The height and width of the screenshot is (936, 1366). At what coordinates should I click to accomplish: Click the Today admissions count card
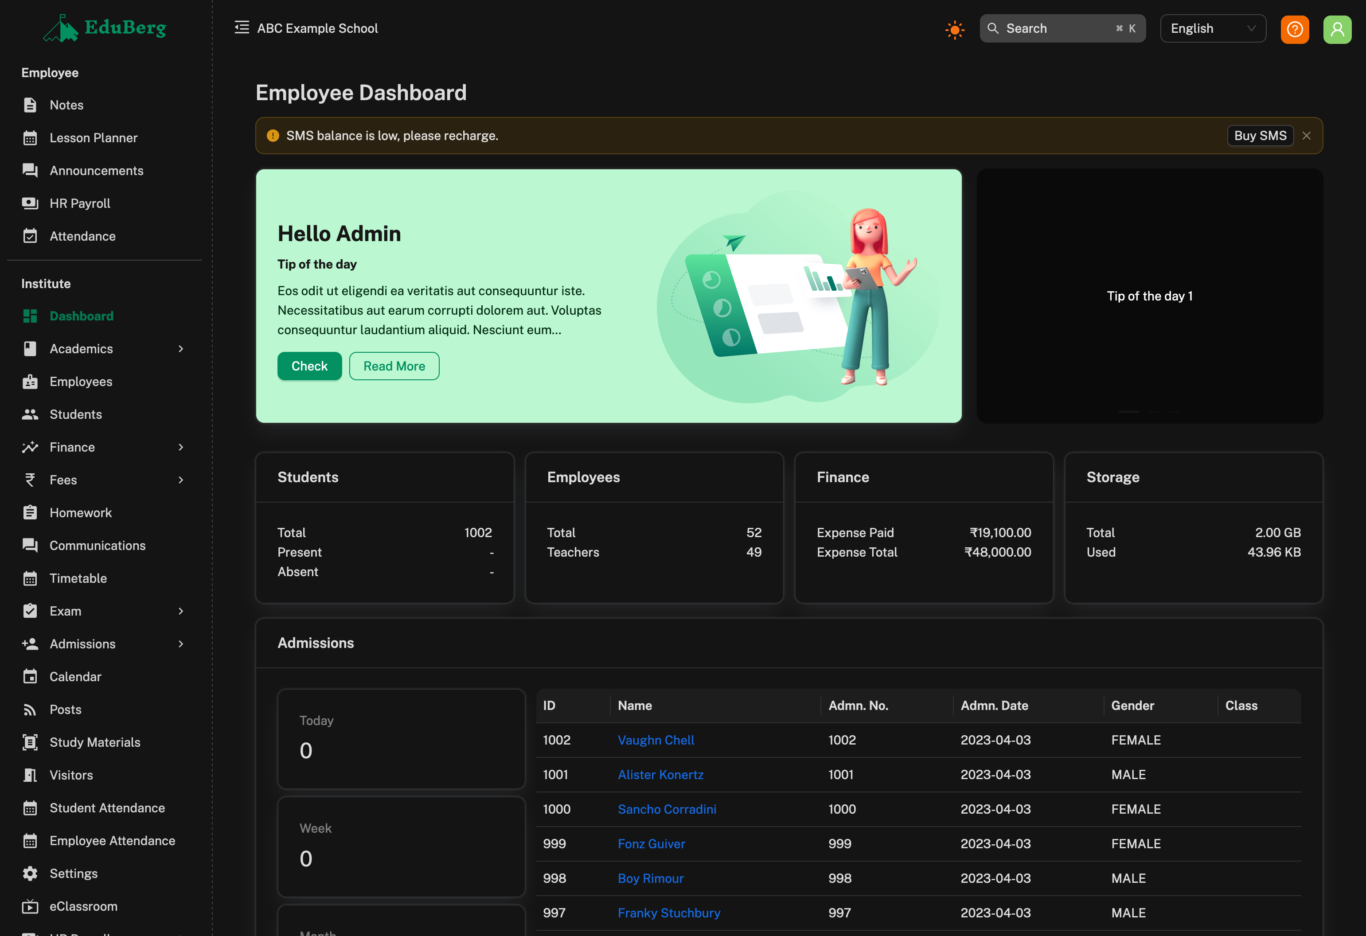(x=401, y=739)
